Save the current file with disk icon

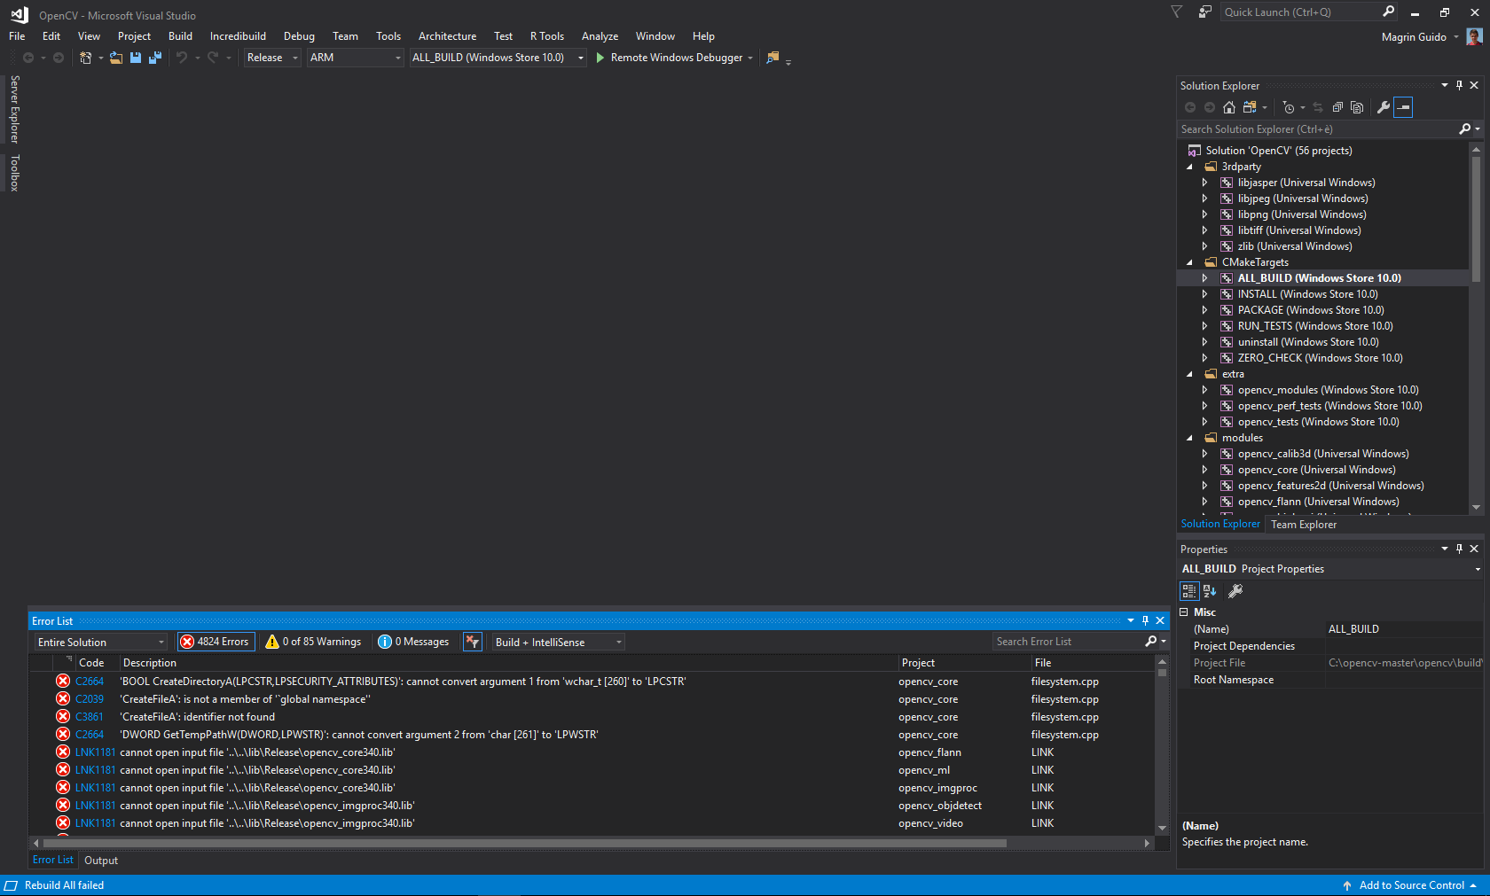[x=136, y=58]
